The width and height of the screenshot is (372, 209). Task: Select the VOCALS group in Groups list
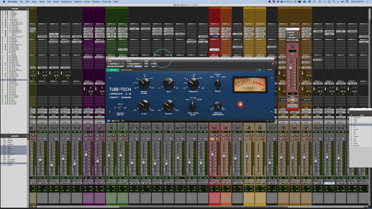pyautogui.click(x=10, y=144)
